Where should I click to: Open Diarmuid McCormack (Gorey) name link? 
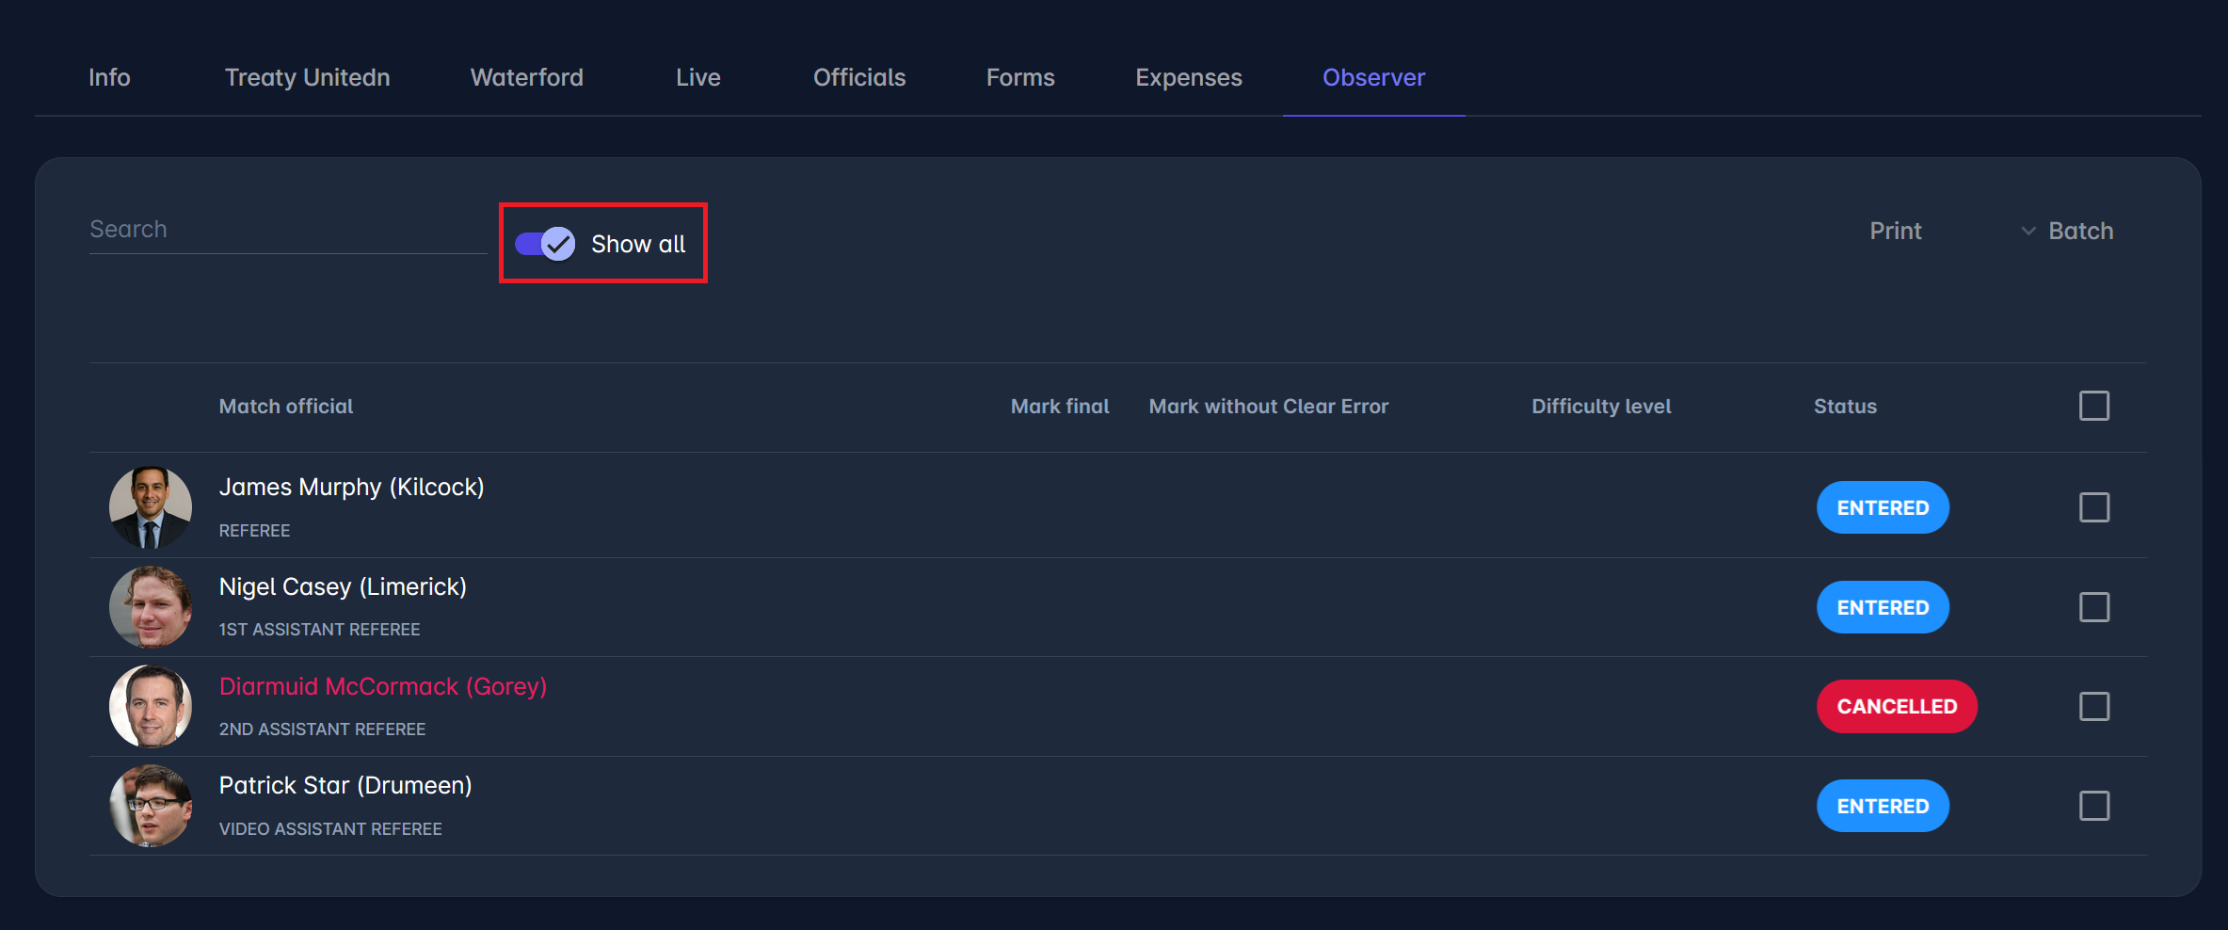[x=382, y=686]
